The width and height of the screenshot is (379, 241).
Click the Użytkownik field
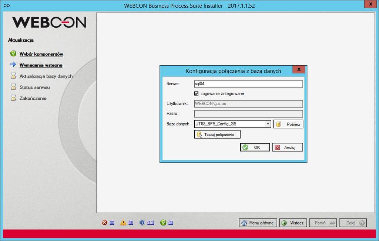(248, 104)
